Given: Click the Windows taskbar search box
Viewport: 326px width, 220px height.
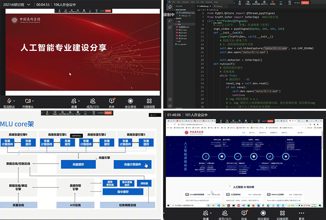Looking at the screenshot, I should point(184,205).
